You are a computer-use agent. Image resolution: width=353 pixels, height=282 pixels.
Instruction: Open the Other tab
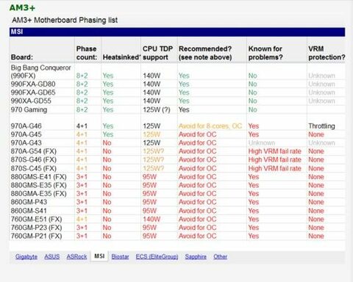pos(220,256)
